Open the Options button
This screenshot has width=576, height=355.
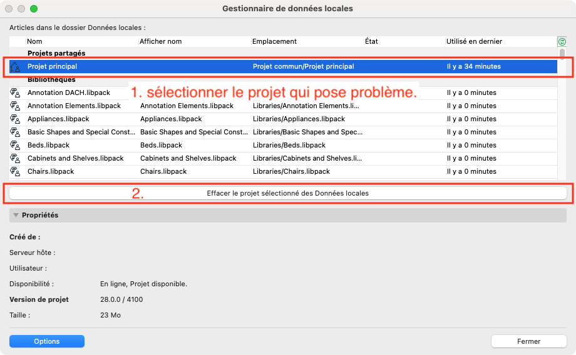pyautogui.click(x=47, y=341)
